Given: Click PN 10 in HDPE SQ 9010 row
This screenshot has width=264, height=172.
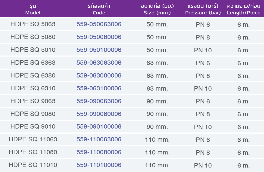Looking at the screenshot, I should point(203,127).
